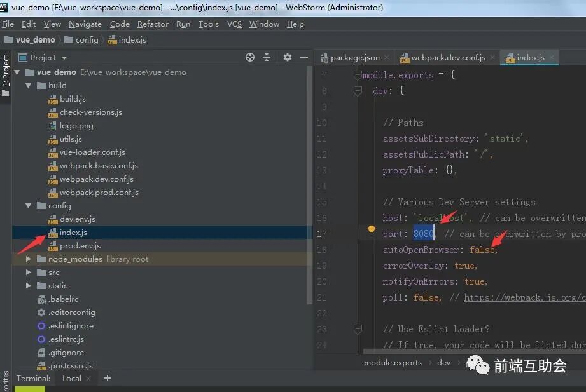The height and width of the screenshot is (392, 586).
Task: Add a new terminal session with plus
Action: (108, 378)
